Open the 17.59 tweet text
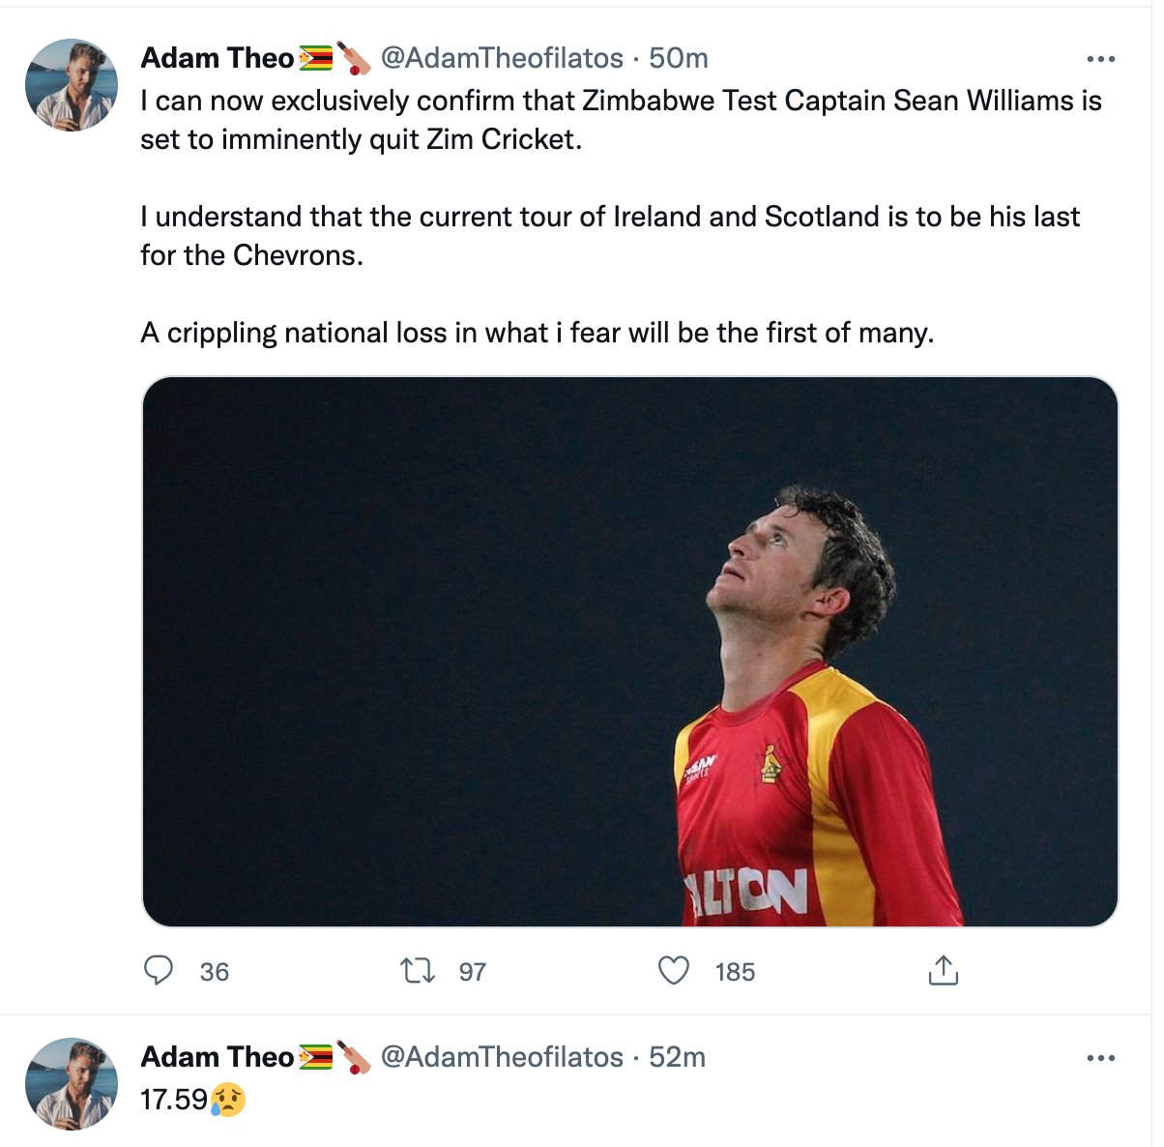This screenshot has width=1164, height=1147. click(174, 1100)
